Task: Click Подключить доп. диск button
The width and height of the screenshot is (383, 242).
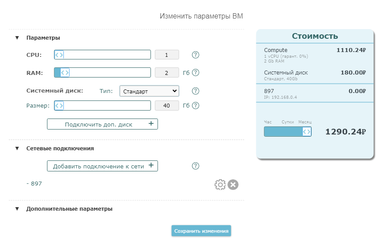Action: point(102,124)
